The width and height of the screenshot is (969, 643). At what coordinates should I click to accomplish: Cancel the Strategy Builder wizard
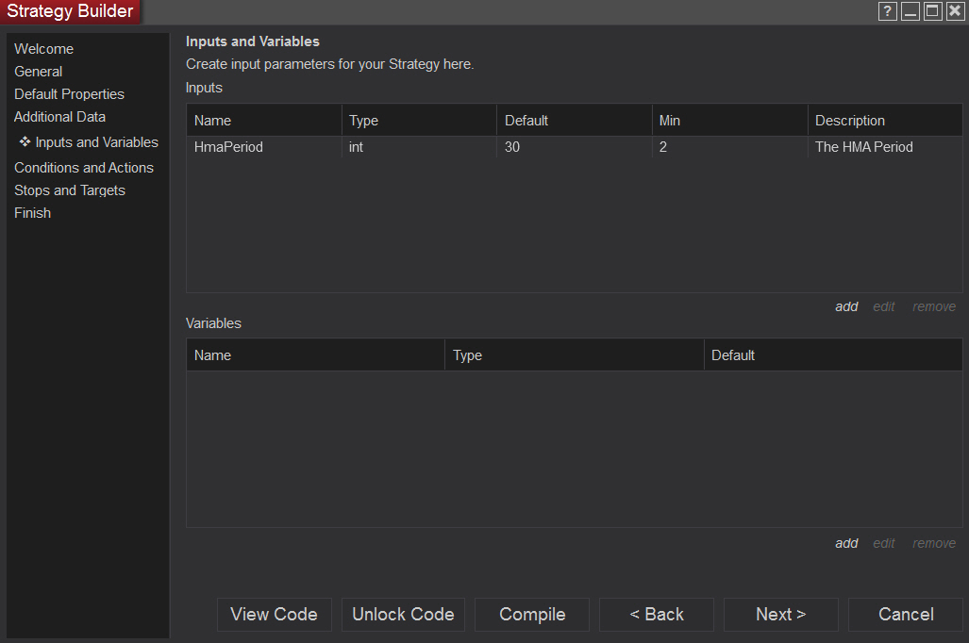pos(906,615)
